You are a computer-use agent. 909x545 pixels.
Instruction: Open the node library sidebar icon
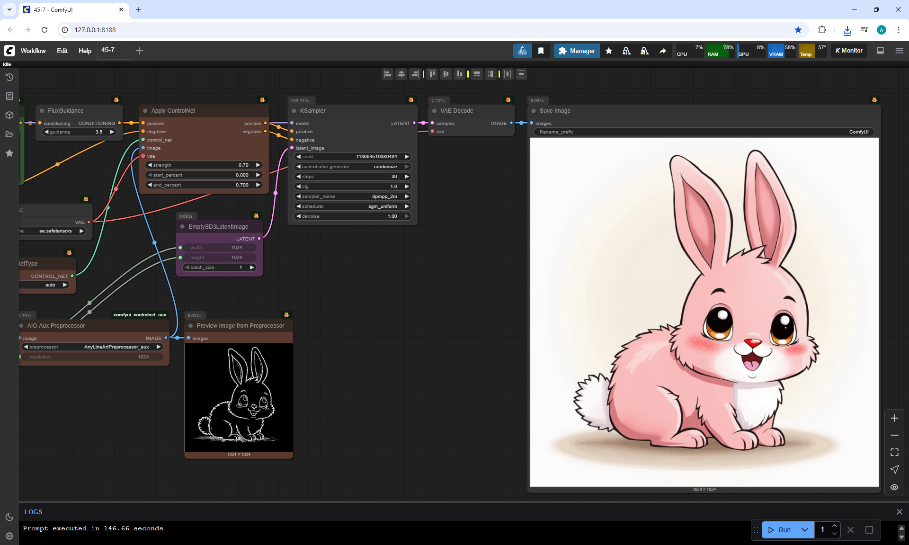9,96
